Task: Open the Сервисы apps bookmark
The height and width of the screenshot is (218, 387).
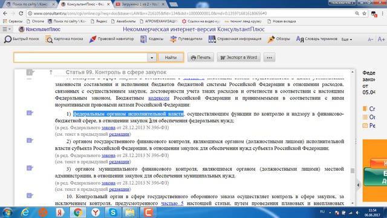Action: click(x=13, y=21)
